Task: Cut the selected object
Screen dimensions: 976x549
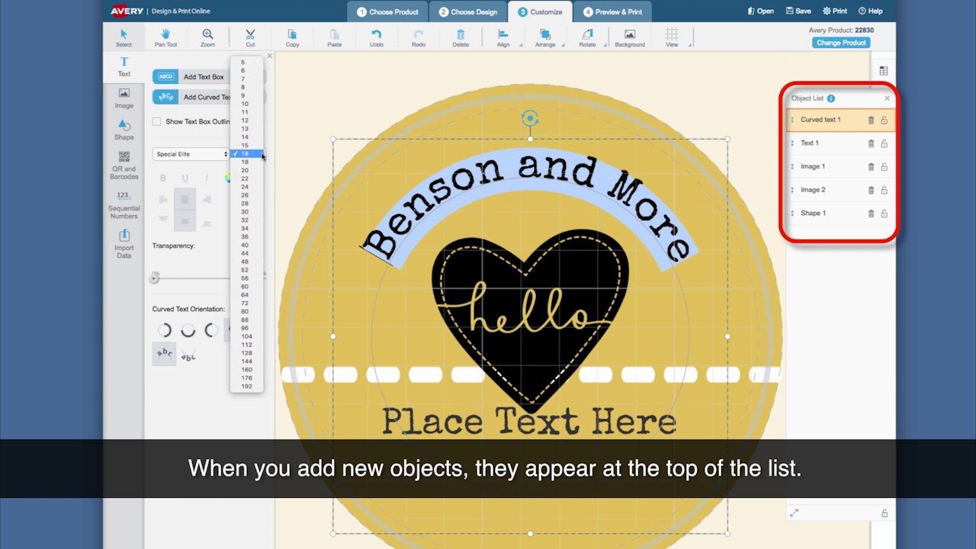Action: point(250,37)
